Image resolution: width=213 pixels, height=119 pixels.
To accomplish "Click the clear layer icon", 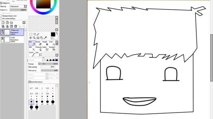I will [x=11, y=26].
